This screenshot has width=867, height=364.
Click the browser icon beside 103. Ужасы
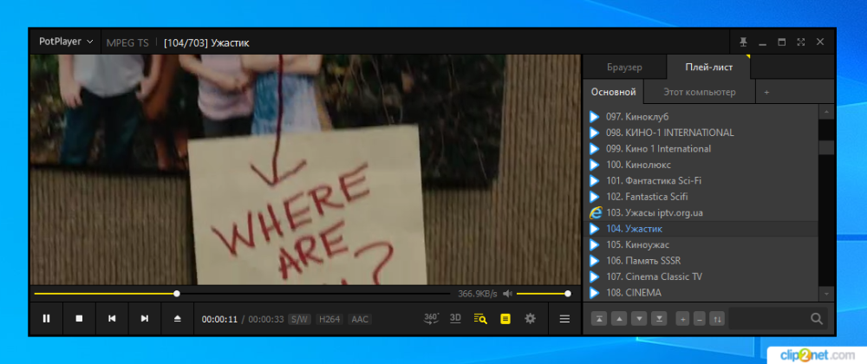click(x=596, y=212)
